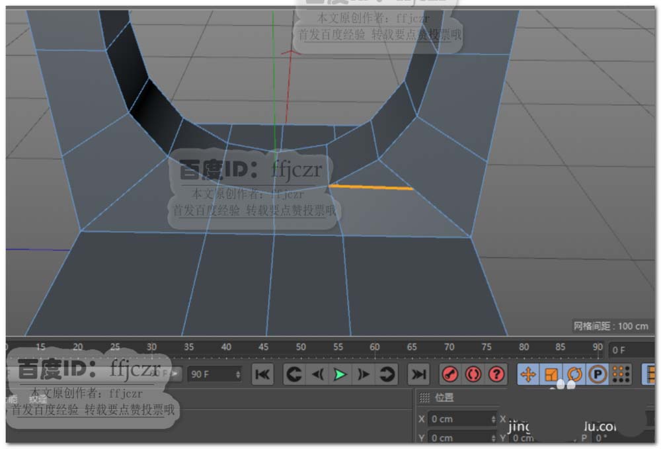Click frame 75 on the timeline ruler
This screenshot has height=449, width=661.
coord(486,347)
